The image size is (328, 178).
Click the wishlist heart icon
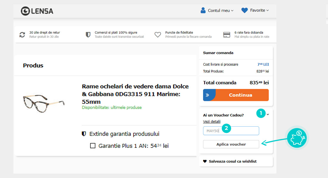click(205, 161)
